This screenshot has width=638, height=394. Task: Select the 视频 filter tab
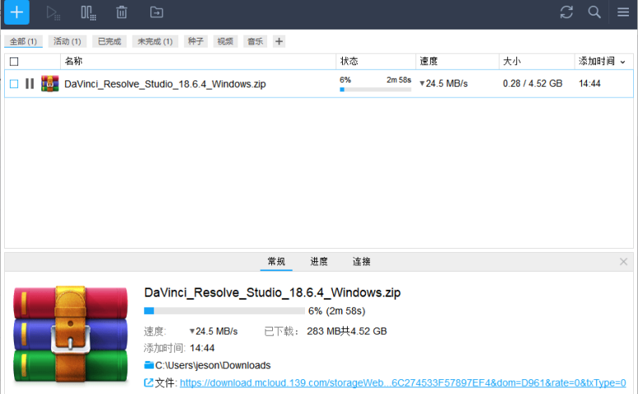tap(225, 41)
